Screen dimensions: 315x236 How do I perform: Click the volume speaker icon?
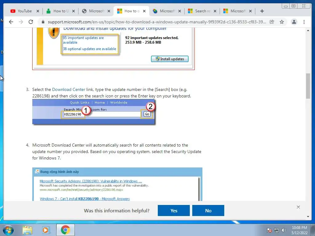pos(284,230)
